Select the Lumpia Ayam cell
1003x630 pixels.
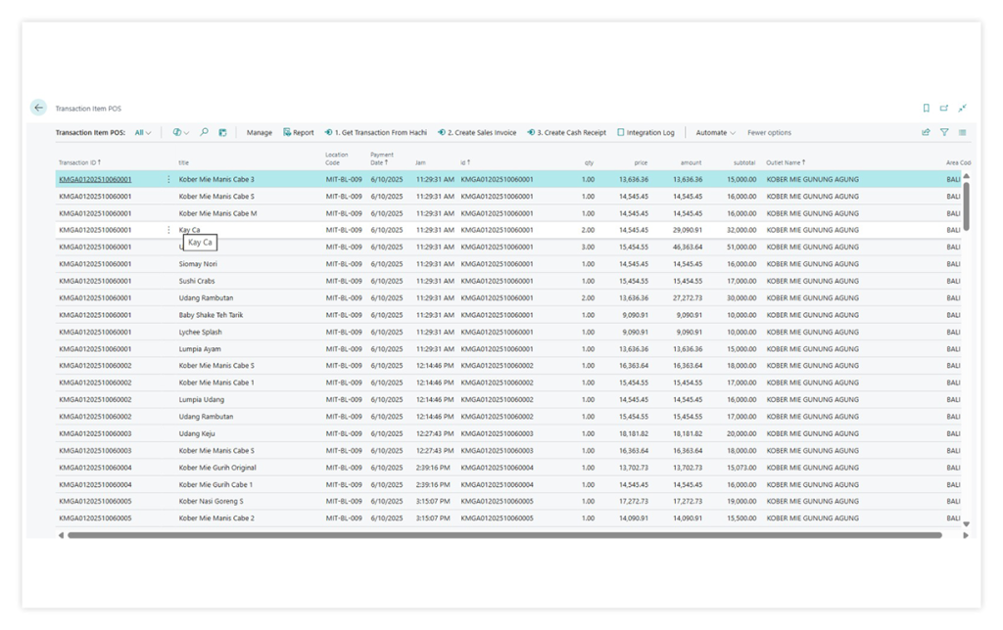pos(200,349)
